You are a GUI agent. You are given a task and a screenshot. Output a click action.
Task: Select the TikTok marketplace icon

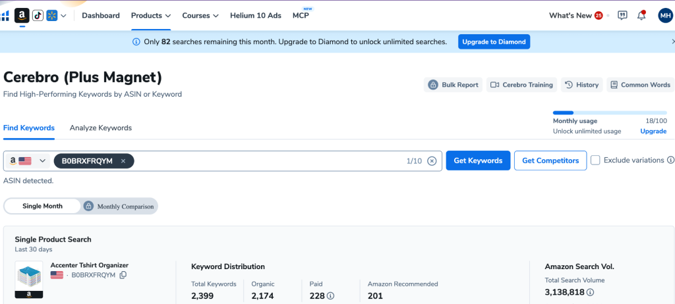38,16
